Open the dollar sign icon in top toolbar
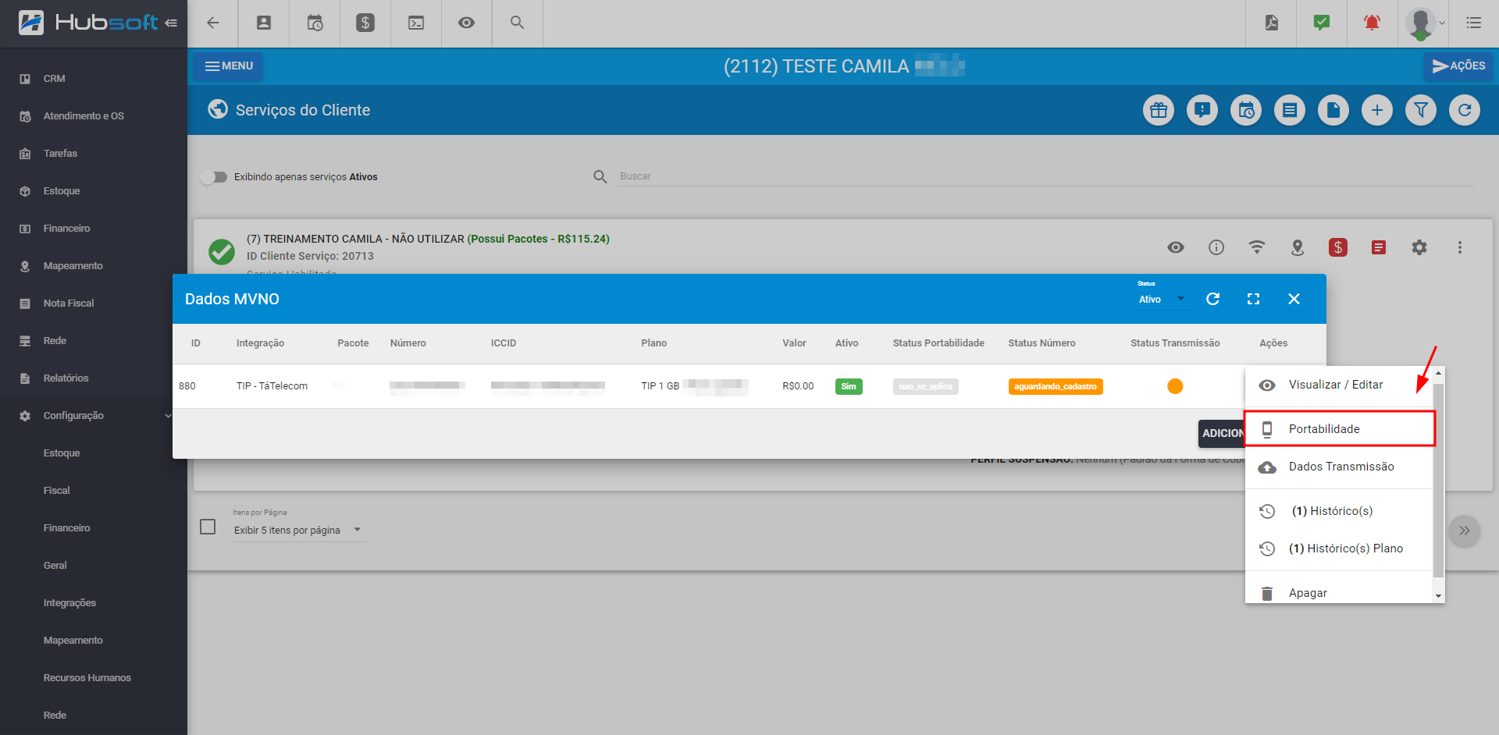 tap(365, 23)
